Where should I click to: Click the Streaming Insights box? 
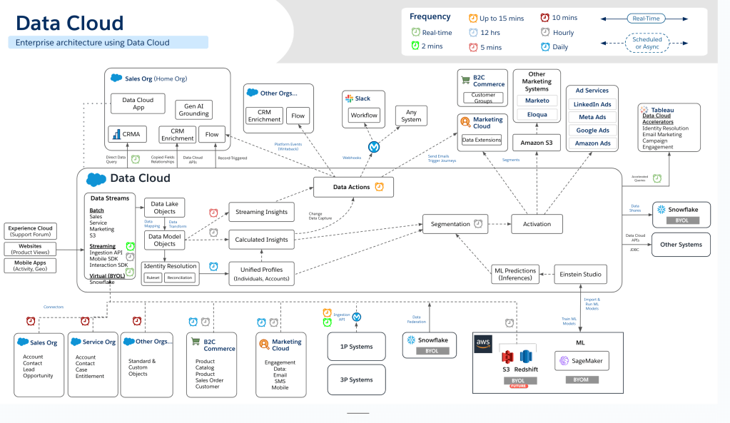[x=261, y=212]
